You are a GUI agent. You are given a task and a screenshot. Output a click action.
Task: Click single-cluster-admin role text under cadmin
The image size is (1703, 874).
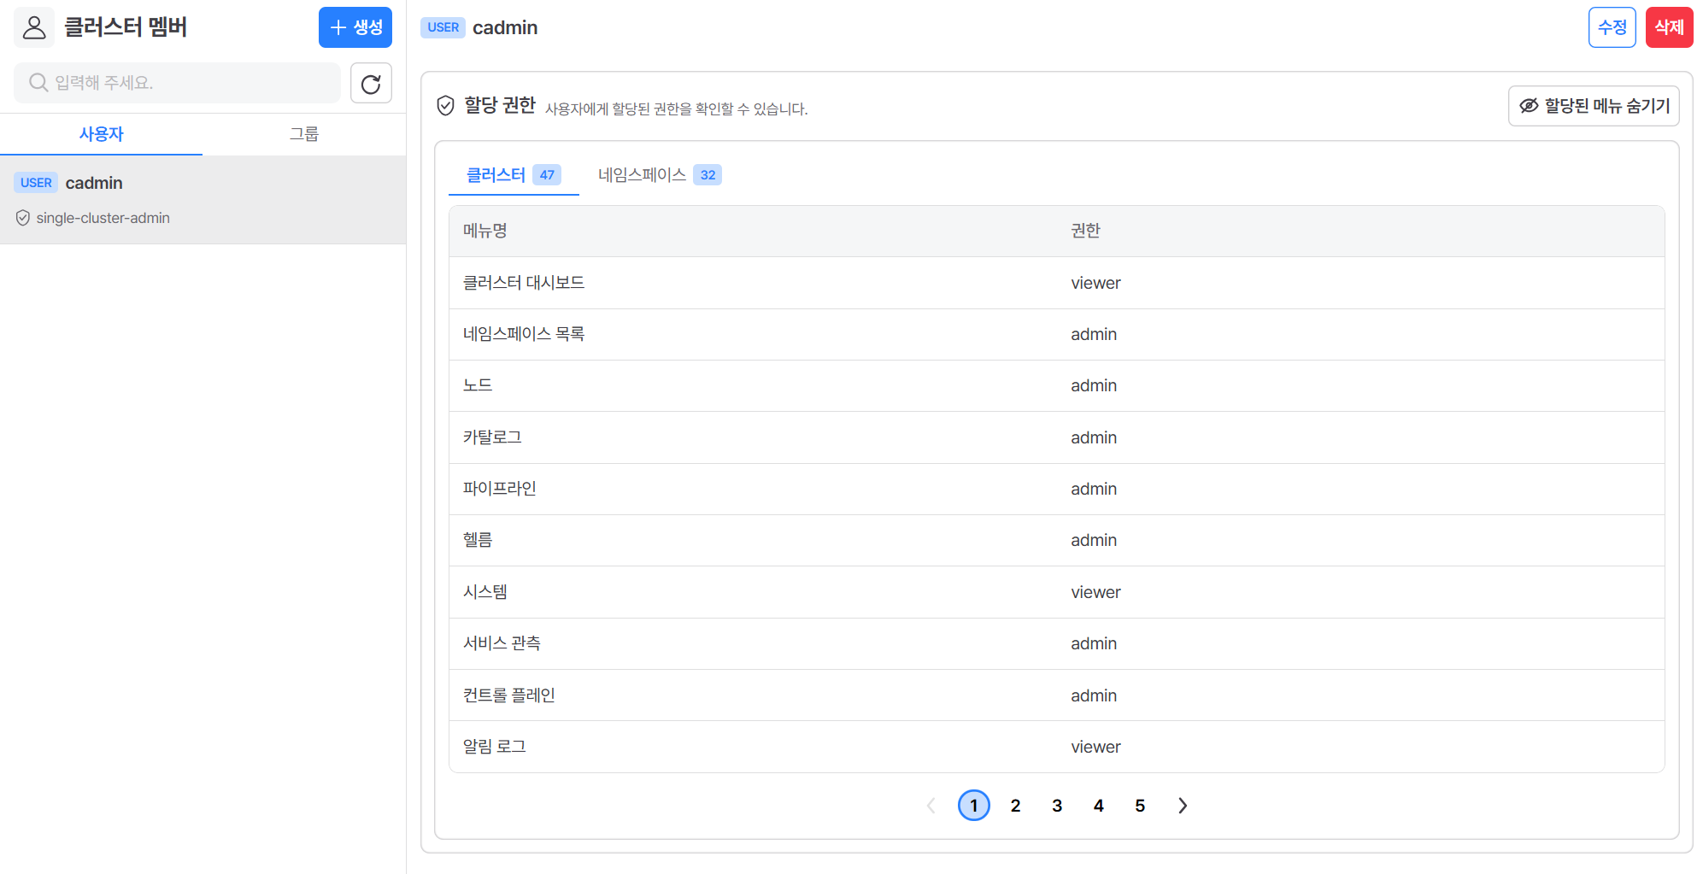103,218
